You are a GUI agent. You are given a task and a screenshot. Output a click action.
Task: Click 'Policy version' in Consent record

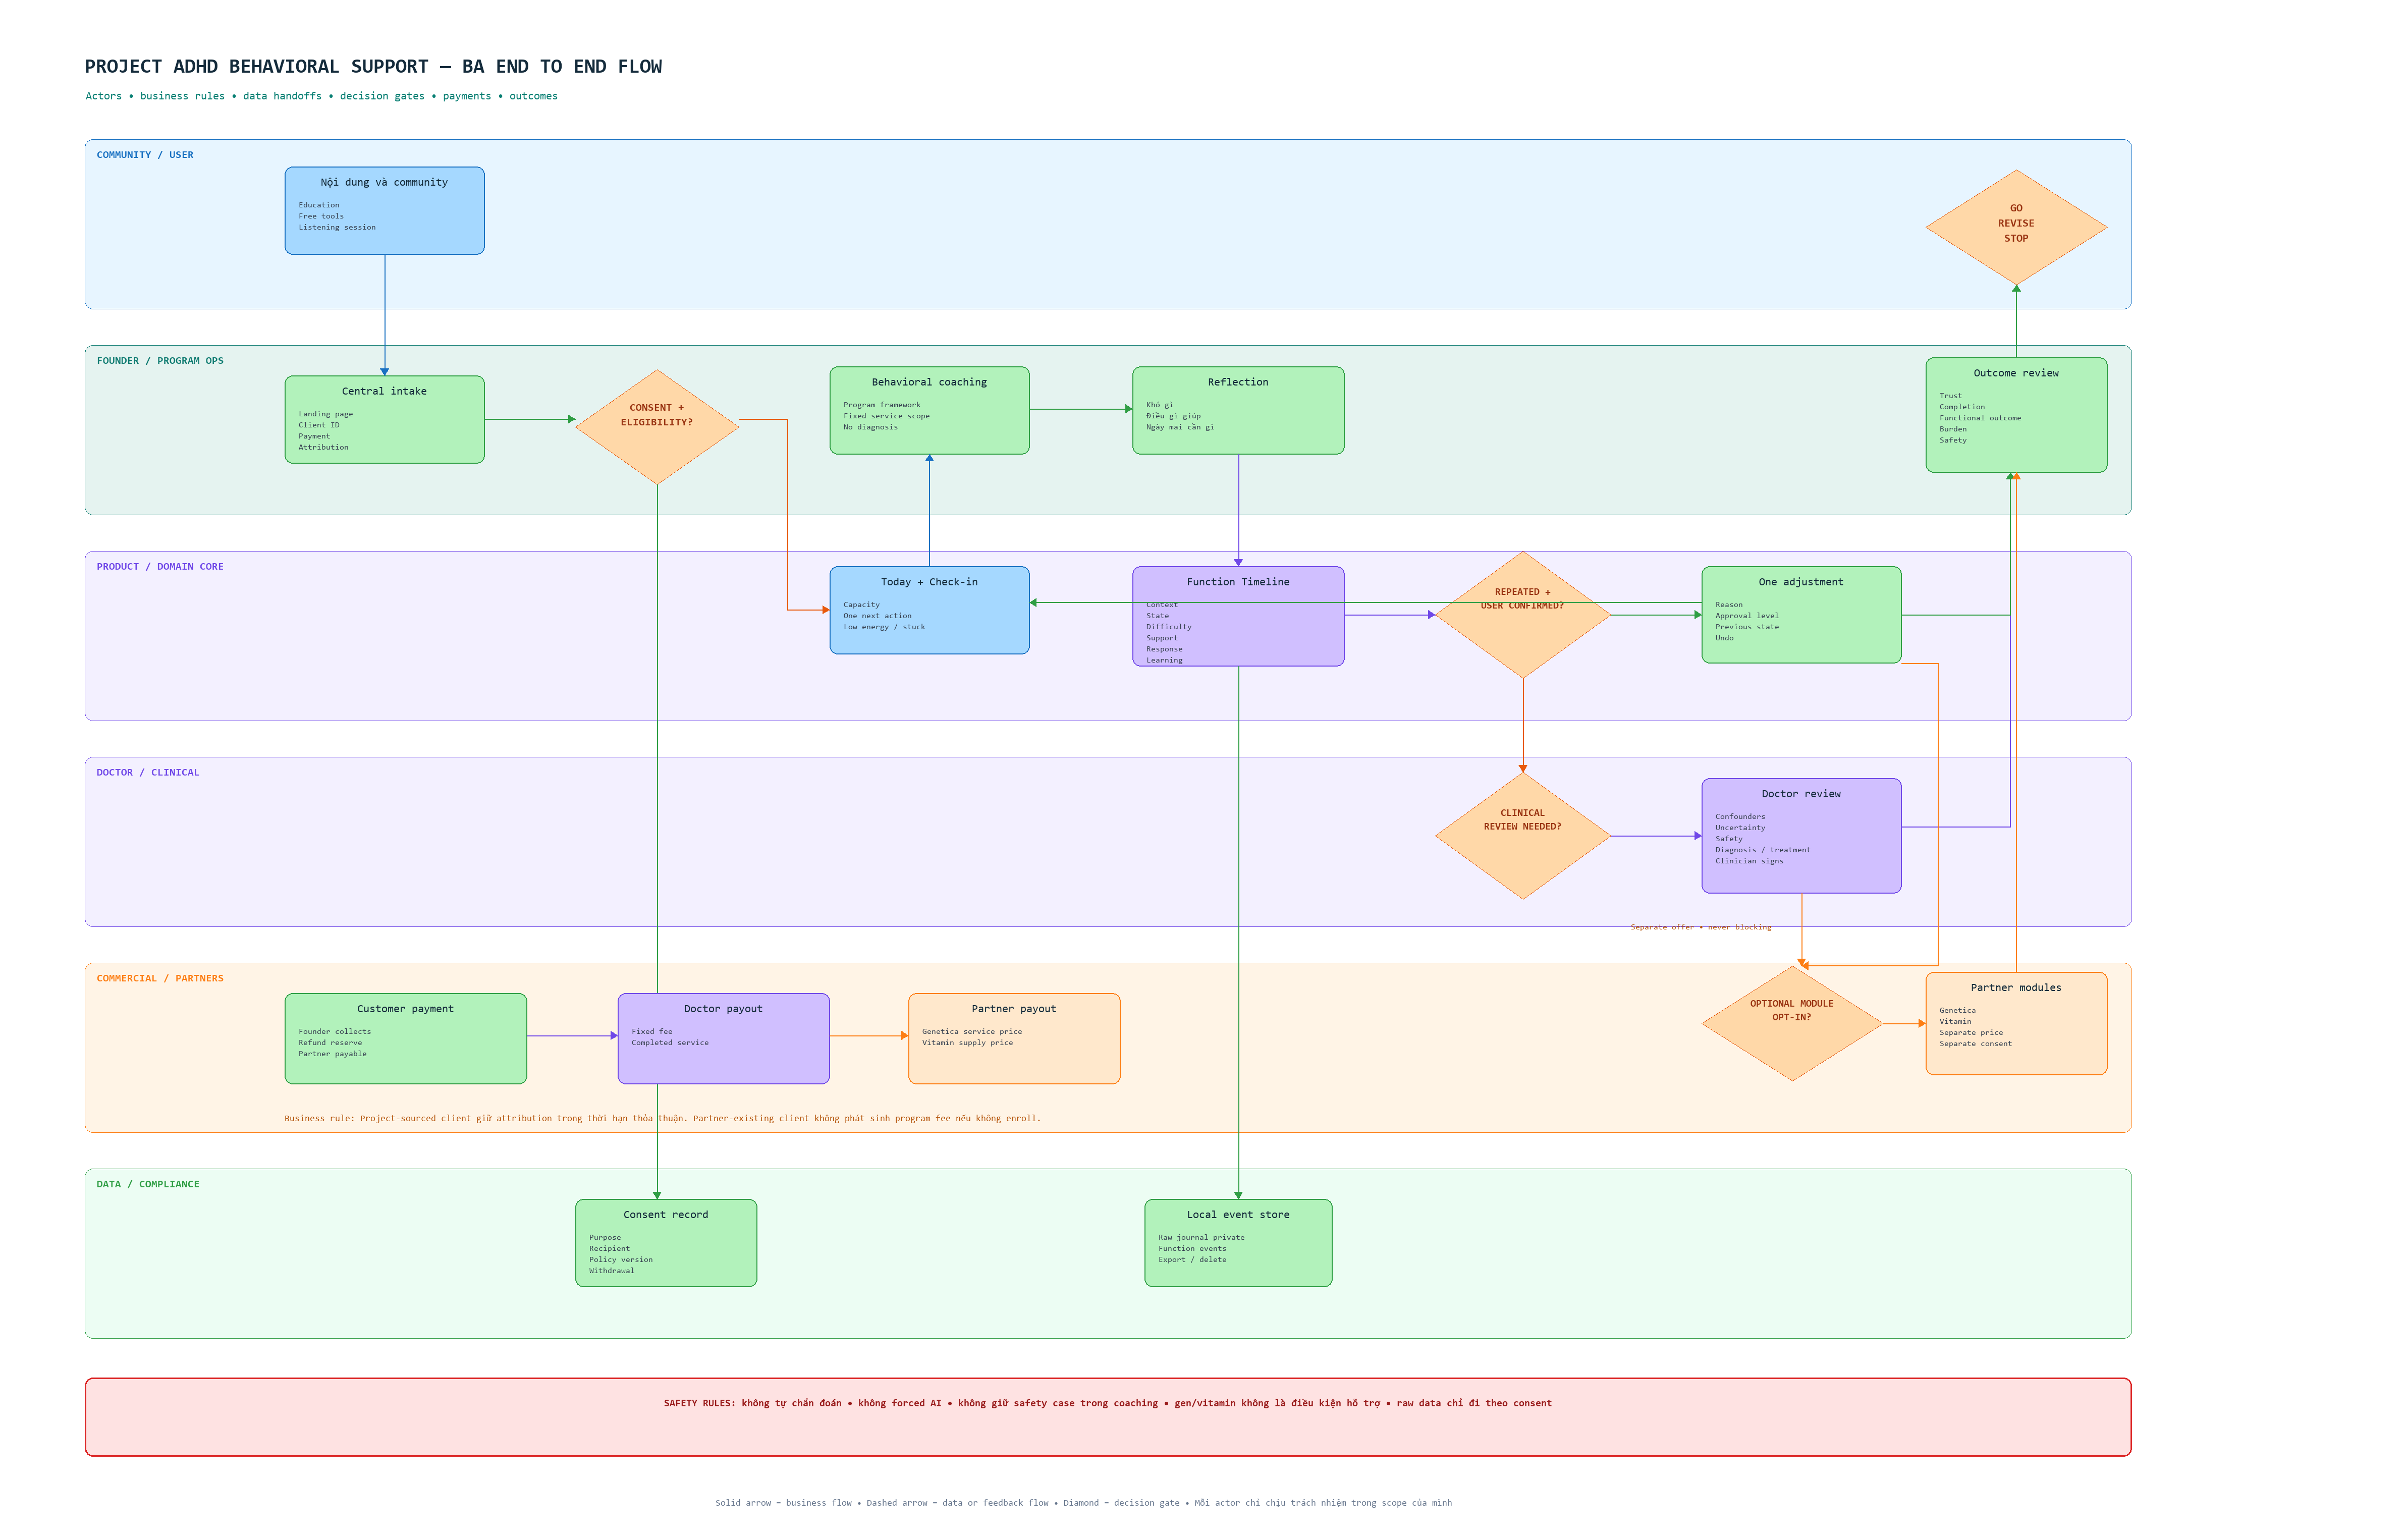(x=621, y=1260)
